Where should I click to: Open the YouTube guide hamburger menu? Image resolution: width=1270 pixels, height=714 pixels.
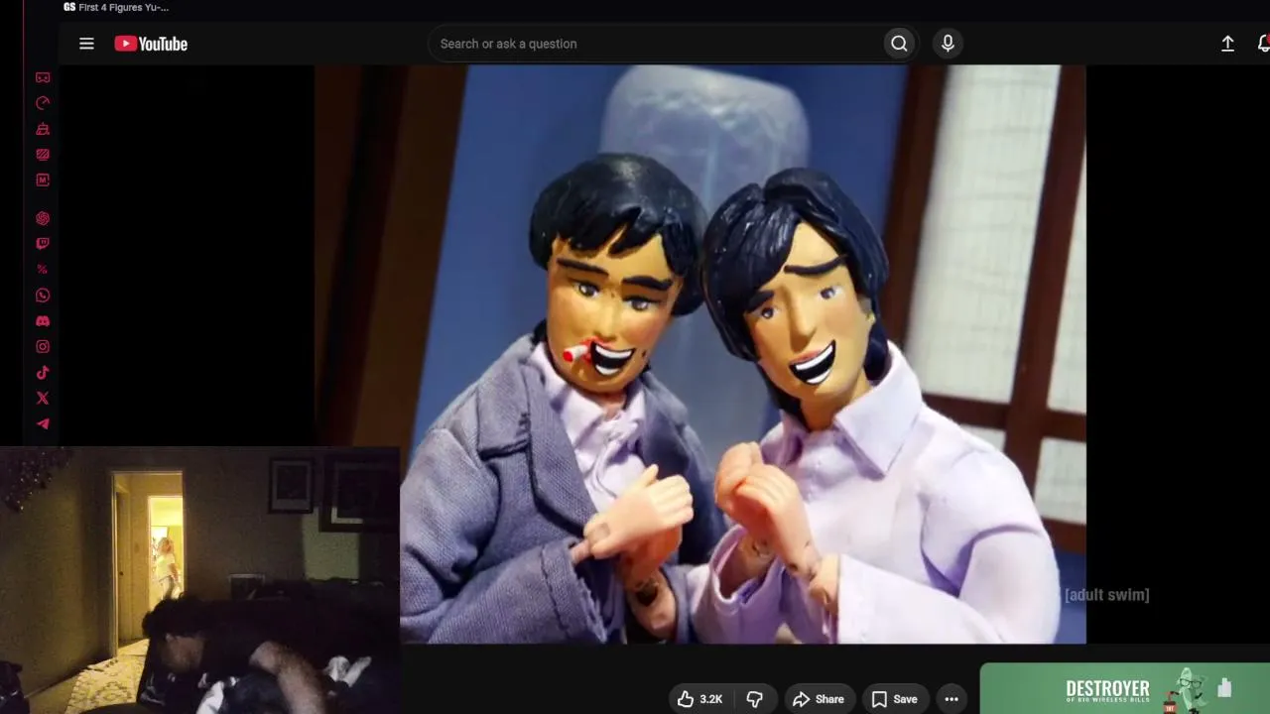point(86,44)
